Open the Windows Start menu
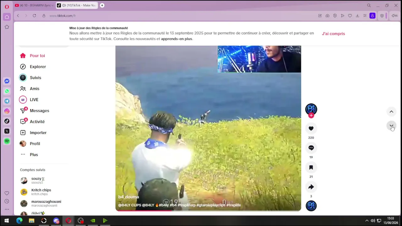The height and width of the screenshot is (226, 402). pos(7,221)
